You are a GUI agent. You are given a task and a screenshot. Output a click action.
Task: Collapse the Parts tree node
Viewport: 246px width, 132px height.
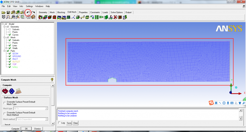click(x=4, y=51)
